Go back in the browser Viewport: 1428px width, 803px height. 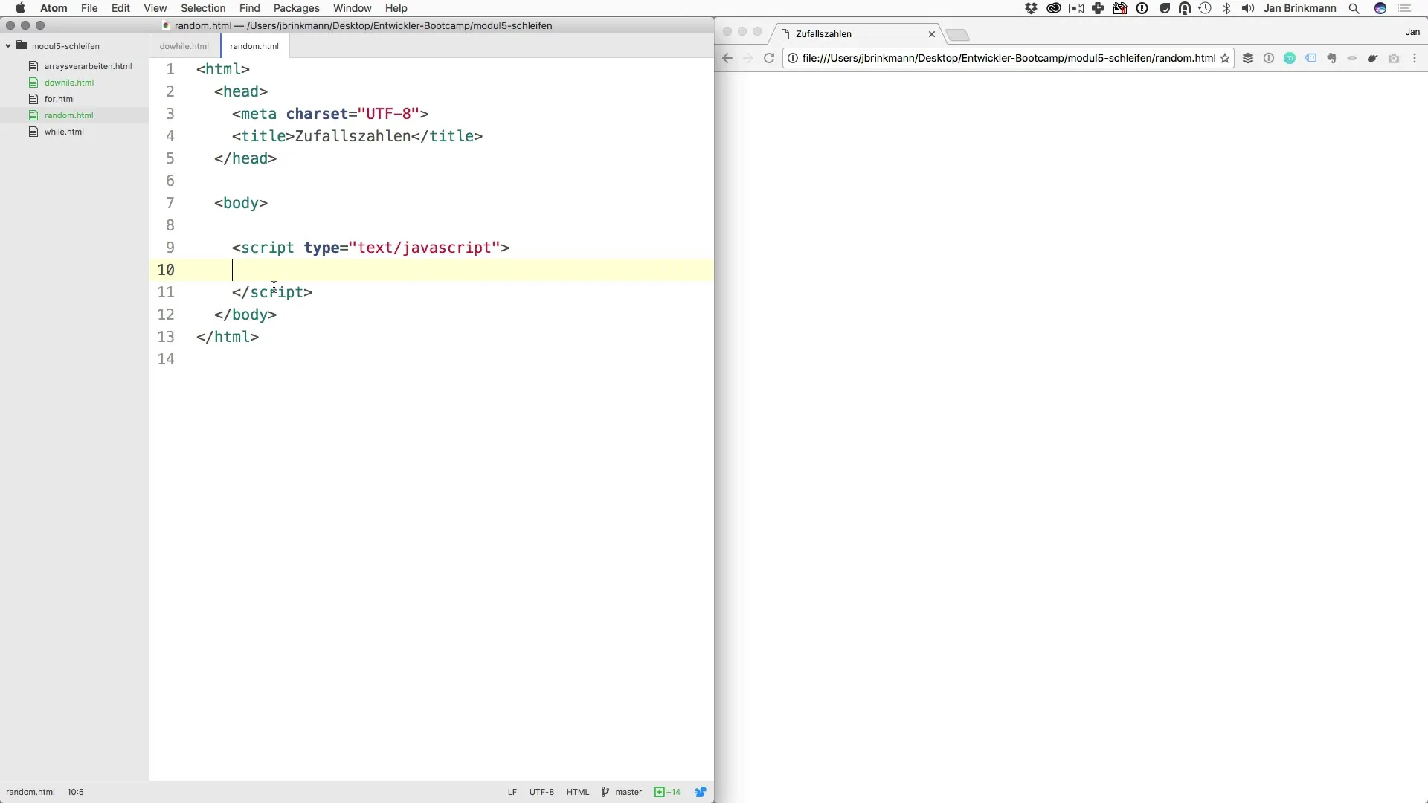727,58
